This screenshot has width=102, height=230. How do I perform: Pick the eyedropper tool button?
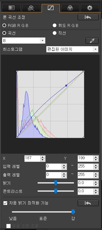point(92,41)
